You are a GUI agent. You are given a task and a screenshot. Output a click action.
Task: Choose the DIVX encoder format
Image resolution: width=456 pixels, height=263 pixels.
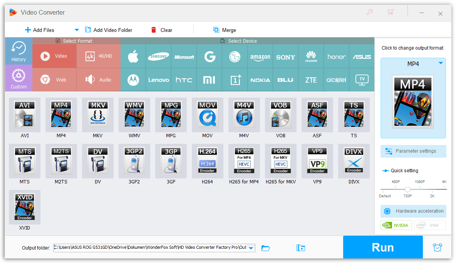point(354,161)
